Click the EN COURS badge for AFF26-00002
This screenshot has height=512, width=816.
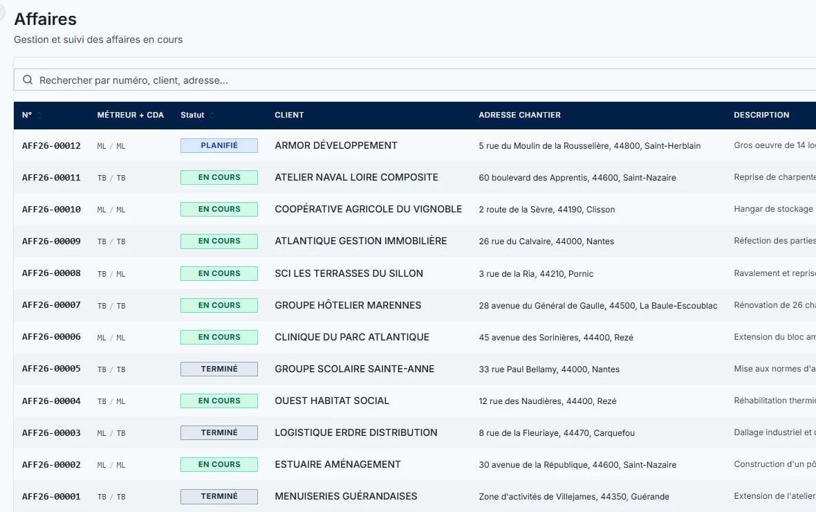(219, 464)
